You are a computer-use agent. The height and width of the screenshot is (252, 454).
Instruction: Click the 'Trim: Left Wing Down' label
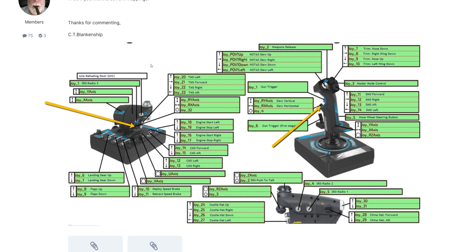pos(378,64)
